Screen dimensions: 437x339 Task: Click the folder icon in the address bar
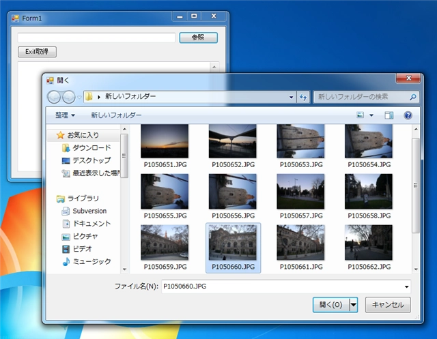(89, 97)
